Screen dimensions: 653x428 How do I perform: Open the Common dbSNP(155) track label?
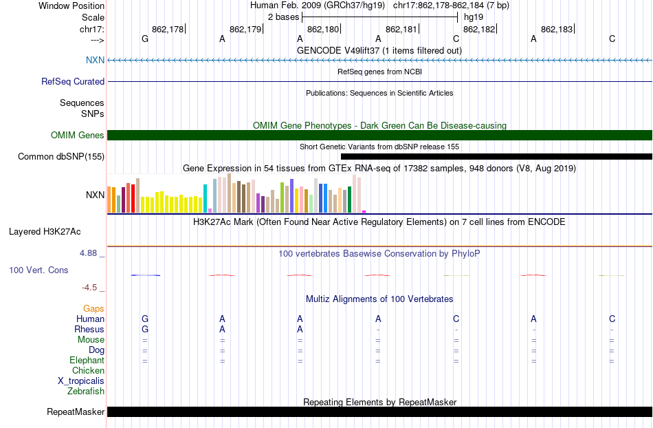pyautogui.click(x=61, y=157)
